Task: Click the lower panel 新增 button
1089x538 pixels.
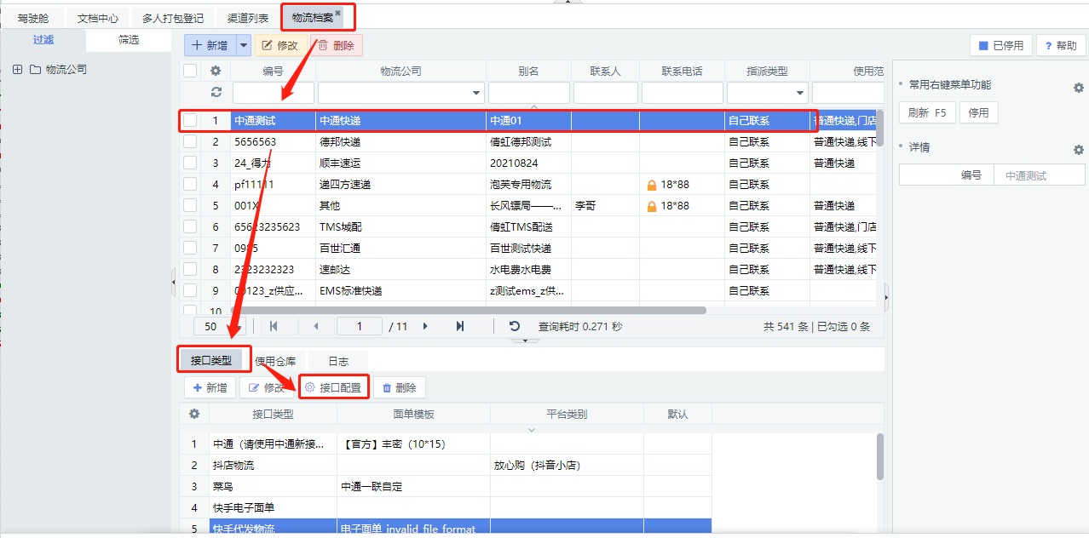Action: (x=210, y=387)
